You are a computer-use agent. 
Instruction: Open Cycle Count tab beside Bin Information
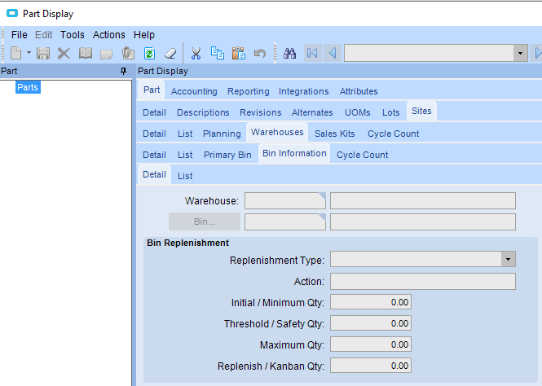362,155
